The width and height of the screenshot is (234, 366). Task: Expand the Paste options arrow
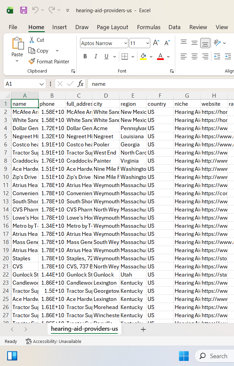click(x=17, y=61)
